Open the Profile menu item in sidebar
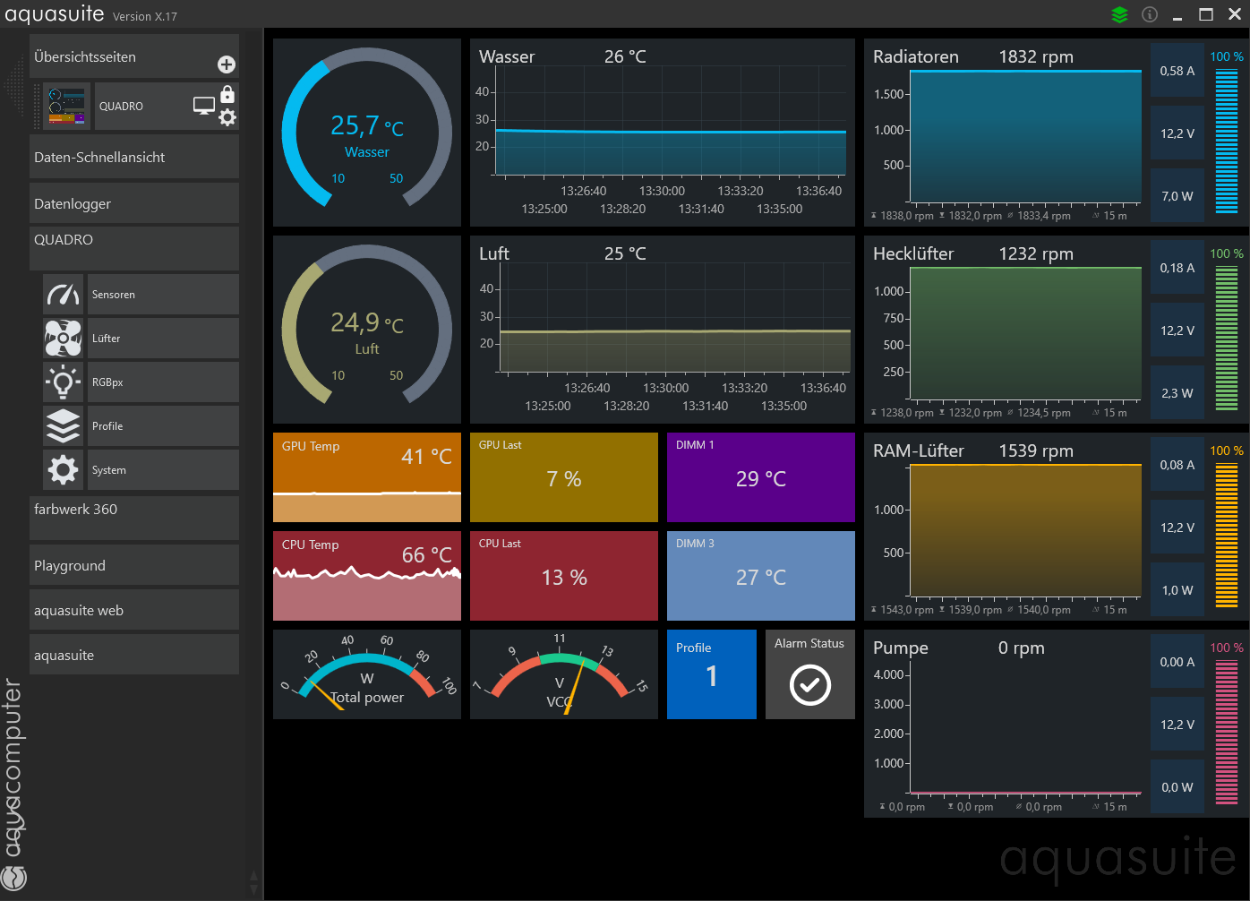The height and width of the screenshot is (901, 1250). pos(163,426)
